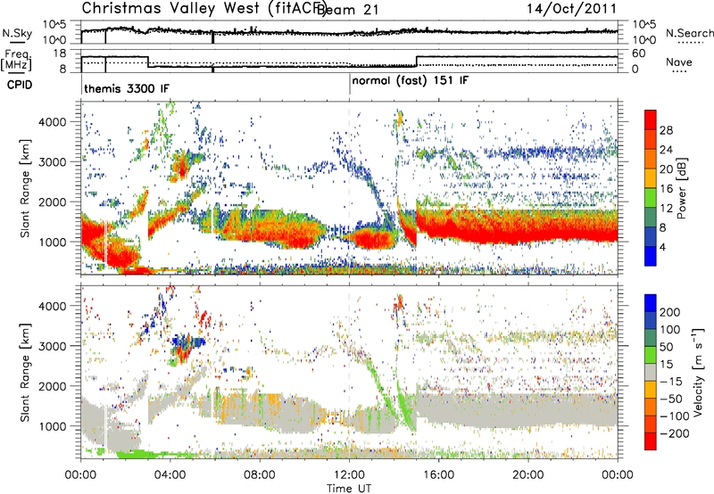Click the 'Beam 21' label
The image size is (714, 494).
point(348,9)
